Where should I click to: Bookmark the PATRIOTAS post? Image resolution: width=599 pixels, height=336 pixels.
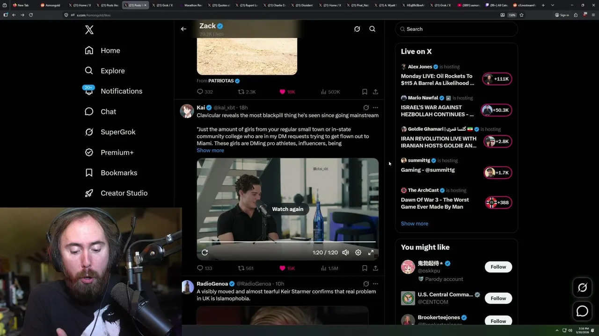pyautogui.click(x=365, y=92)
